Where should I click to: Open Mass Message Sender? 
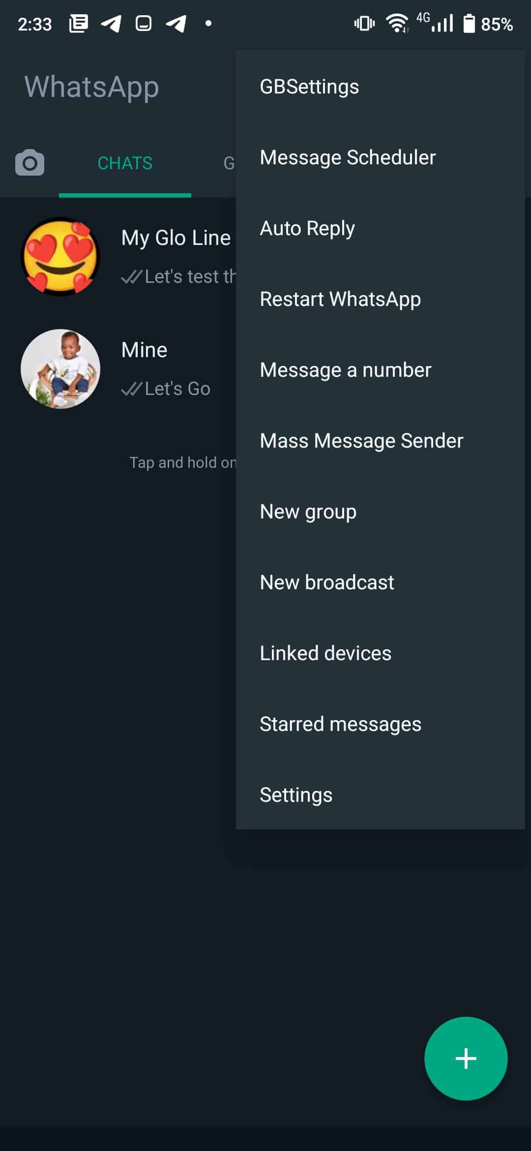tap(361, 441)
